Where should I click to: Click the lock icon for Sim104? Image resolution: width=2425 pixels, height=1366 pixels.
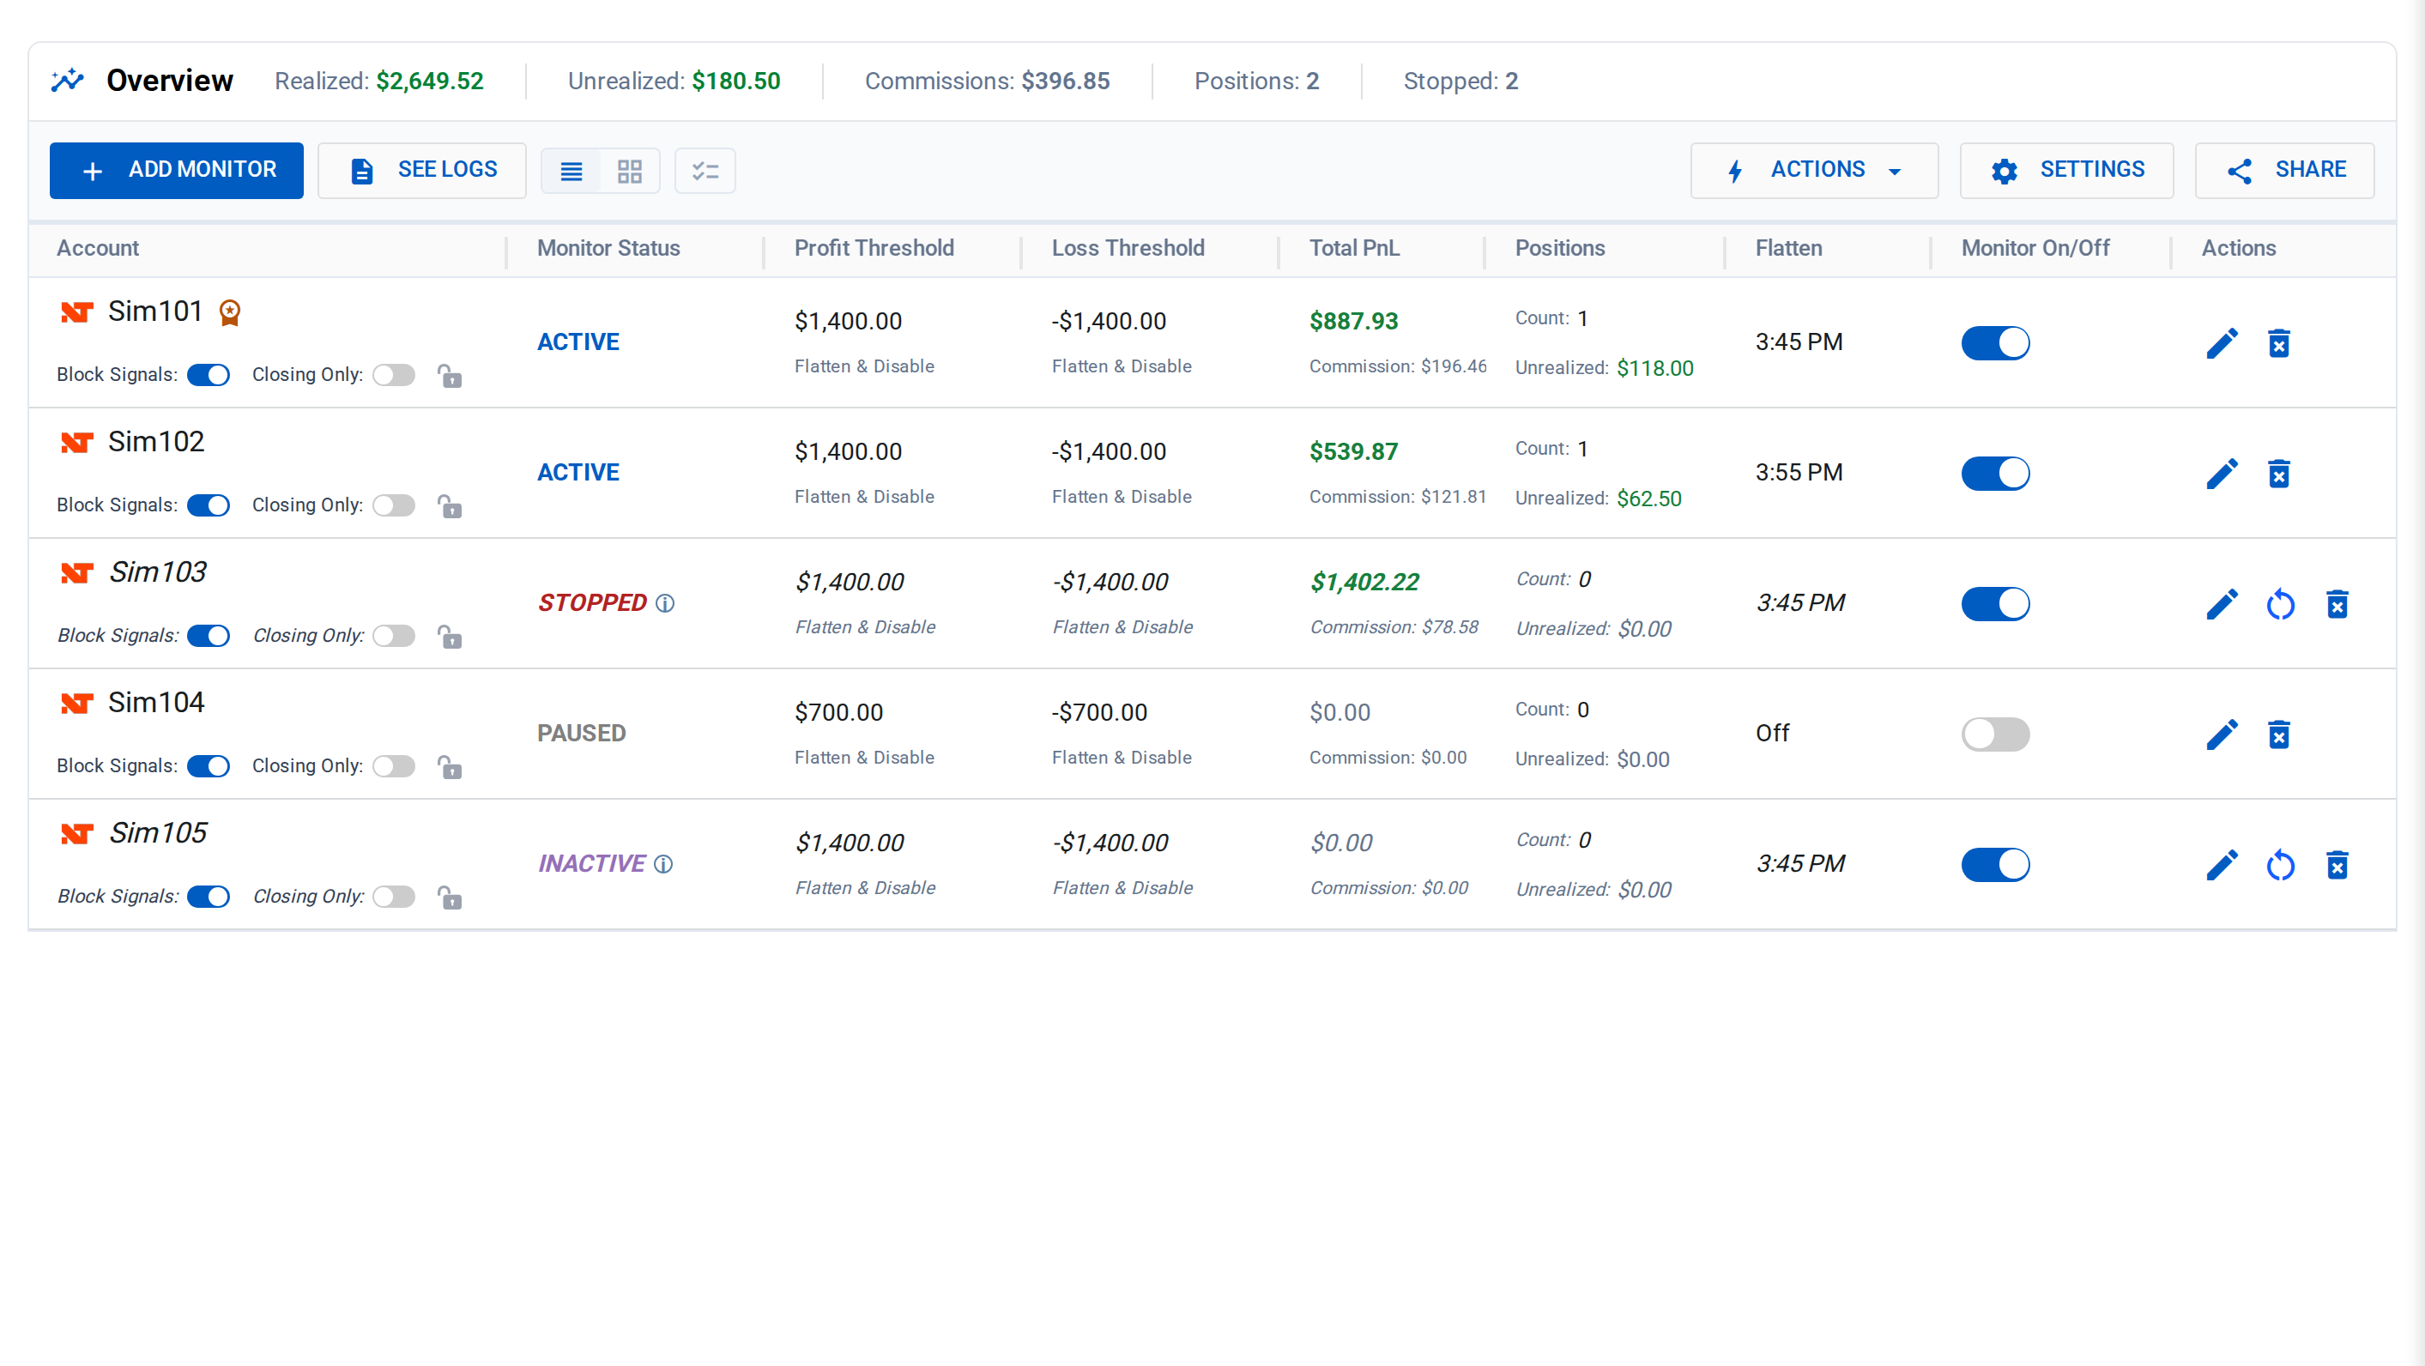coord(450,766)
